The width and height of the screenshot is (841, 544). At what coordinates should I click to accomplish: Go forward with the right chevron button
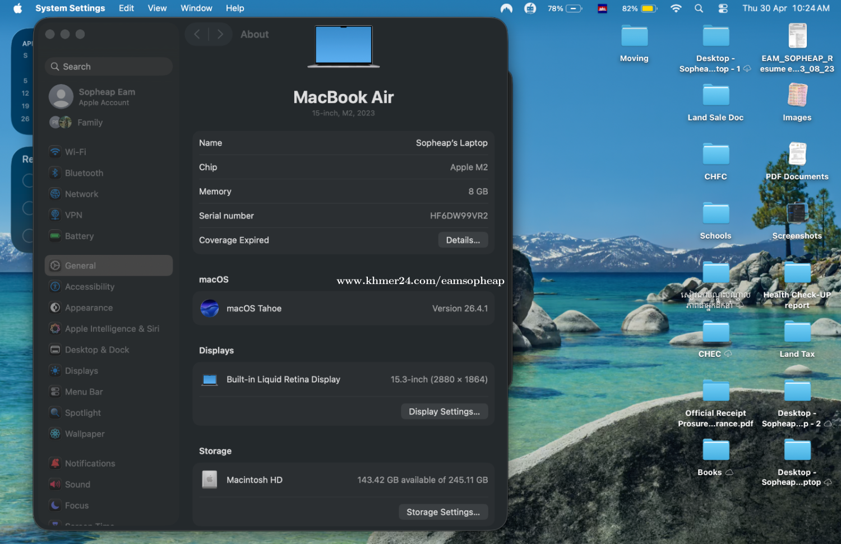point(220,34)
